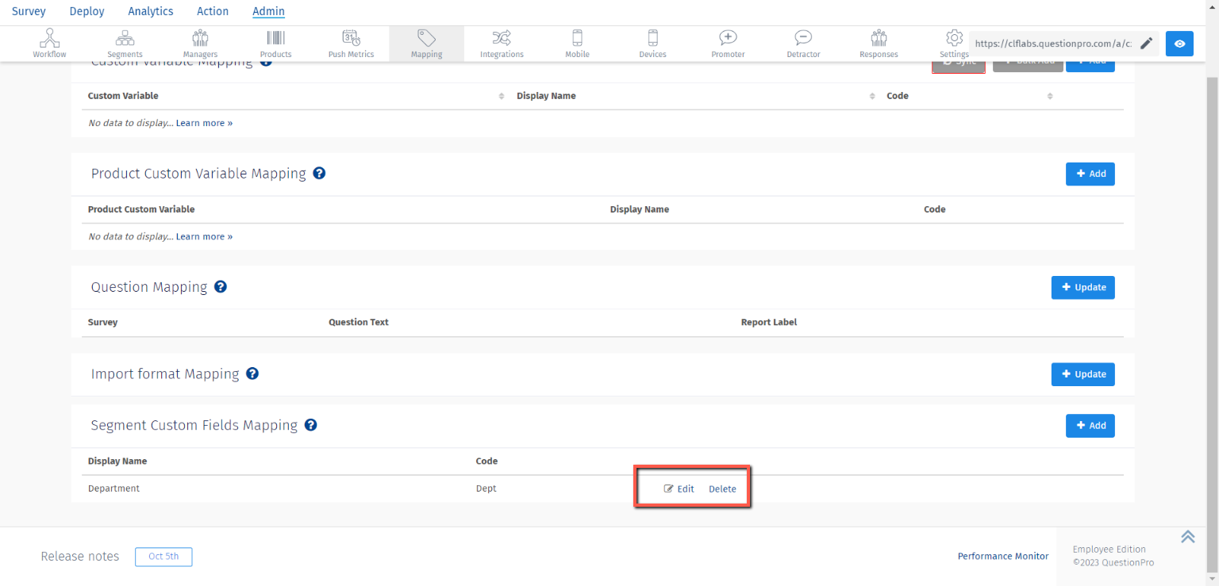Open the Devices toolbar icon

click(x=652, y=44)
